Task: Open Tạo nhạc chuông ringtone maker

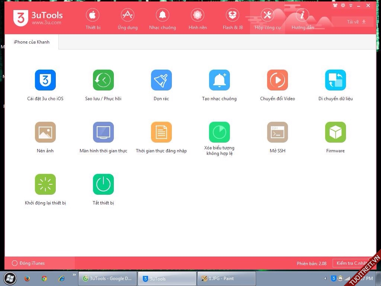Action: point(219,80)
